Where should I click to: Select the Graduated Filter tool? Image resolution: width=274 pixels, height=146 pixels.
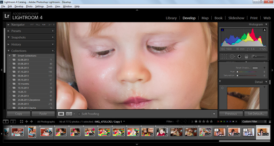coord(247,56)
